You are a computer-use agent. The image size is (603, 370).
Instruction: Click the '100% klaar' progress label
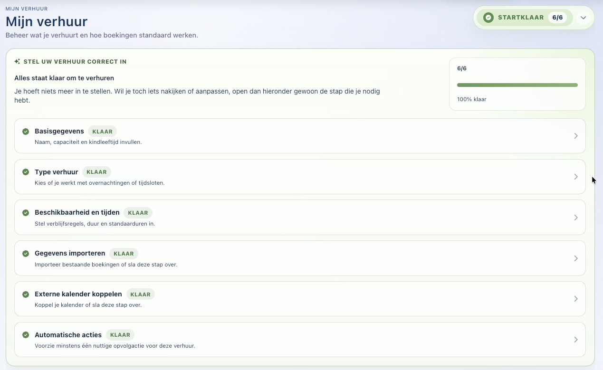point(472,100)
